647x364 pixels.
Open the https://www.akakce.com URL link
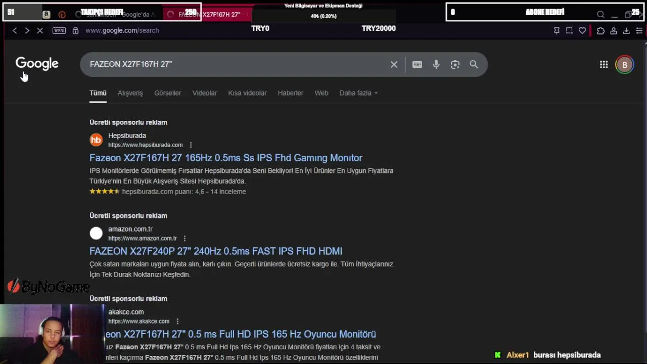(x=139, y=322)
